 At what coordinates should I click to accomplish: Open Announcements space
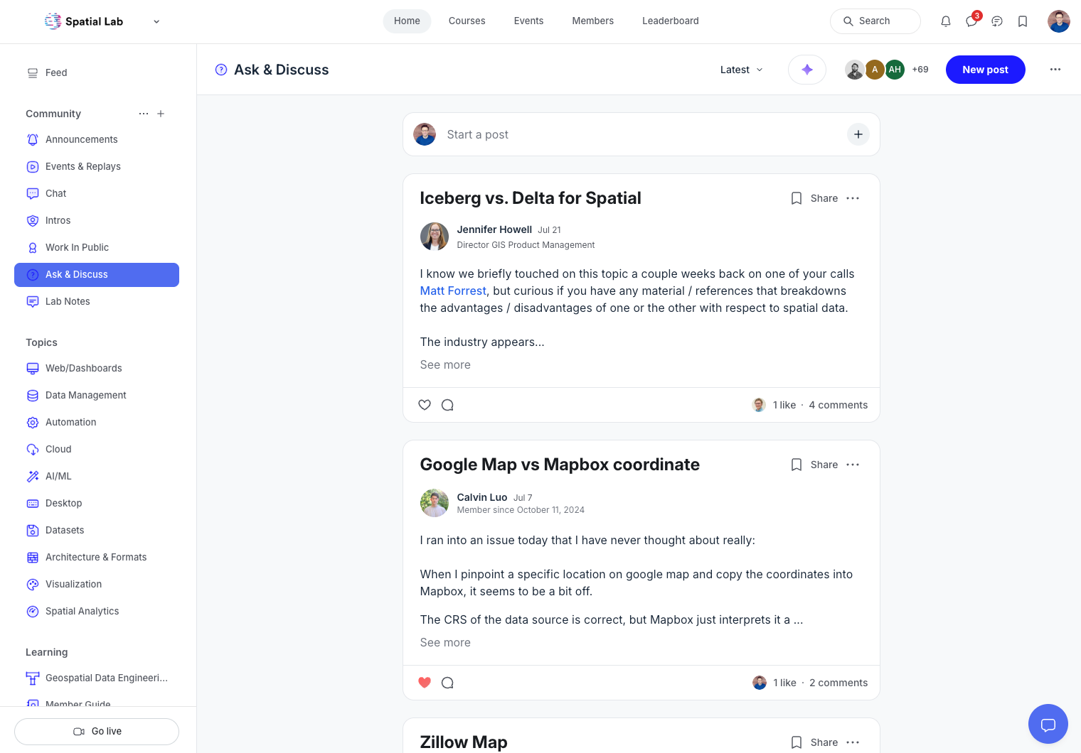click(97, 139)
